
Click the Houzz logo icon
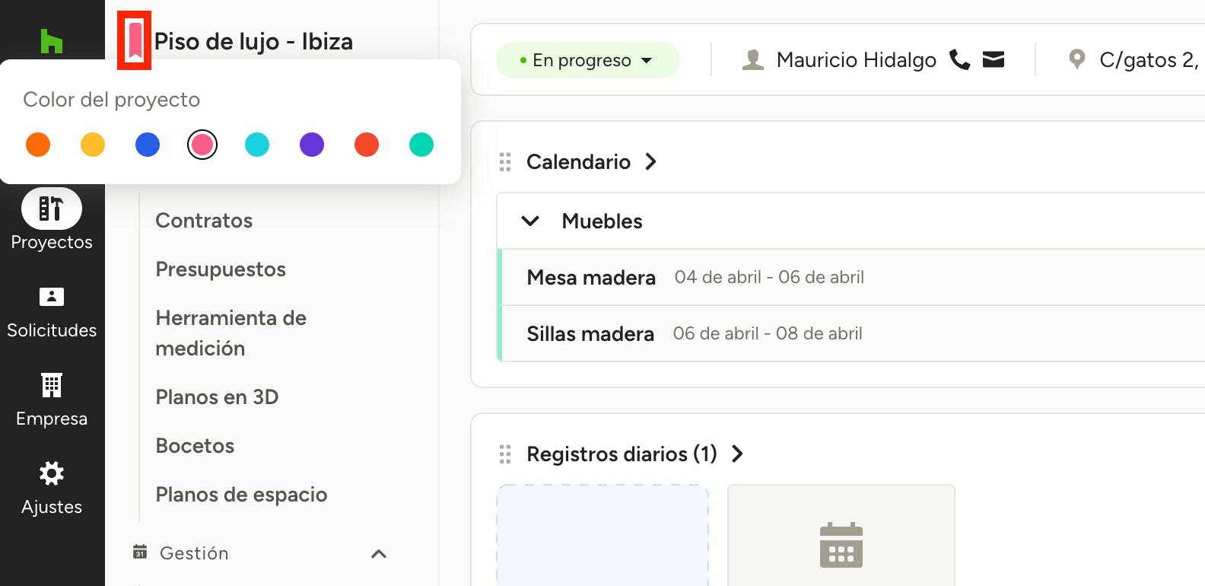coord(51,40)
